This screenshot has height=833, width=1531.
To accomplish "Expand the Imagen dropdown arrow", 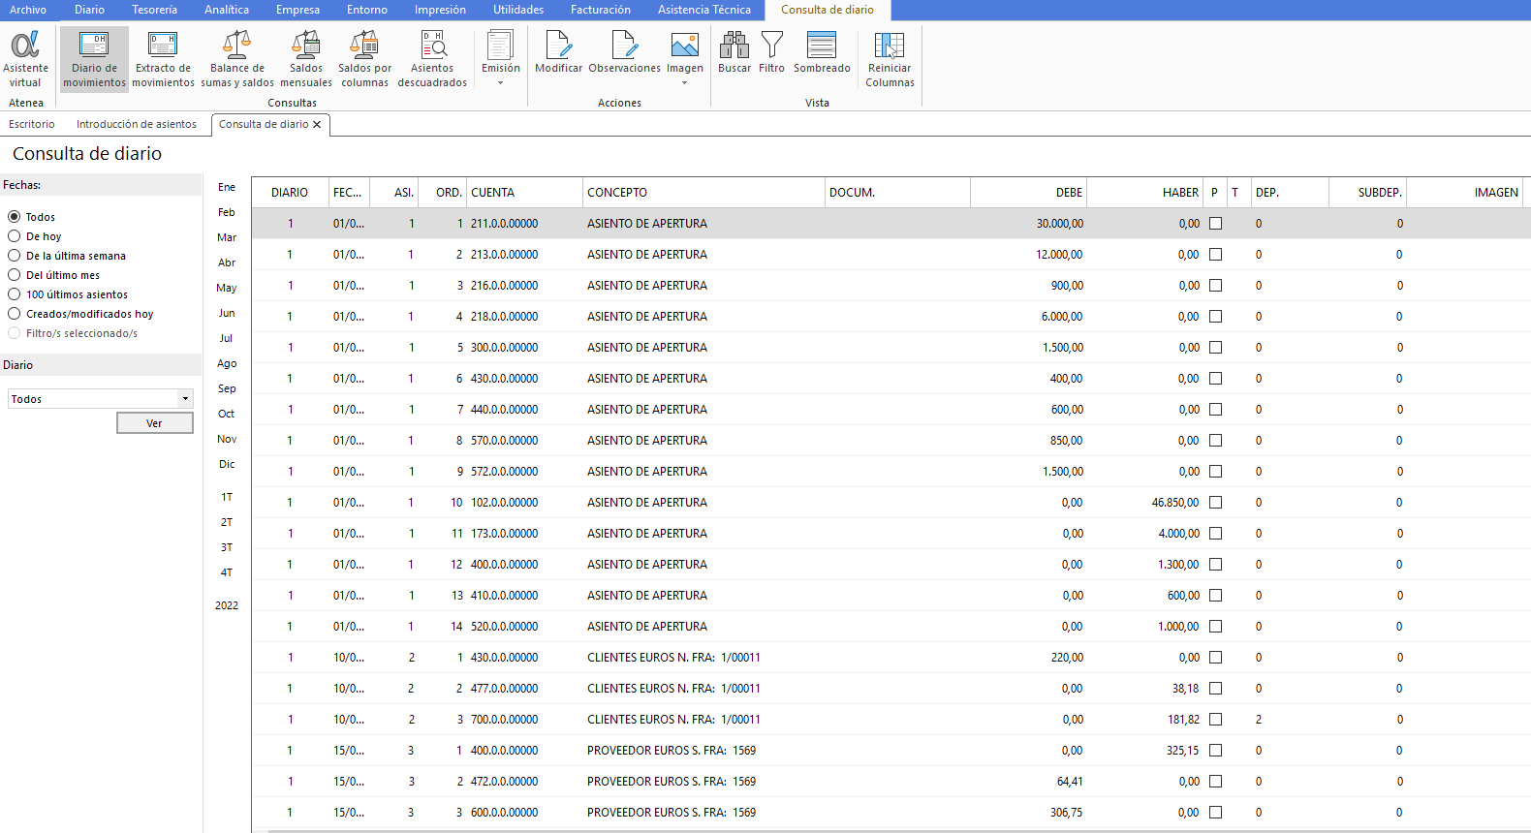I will (685, 83).
